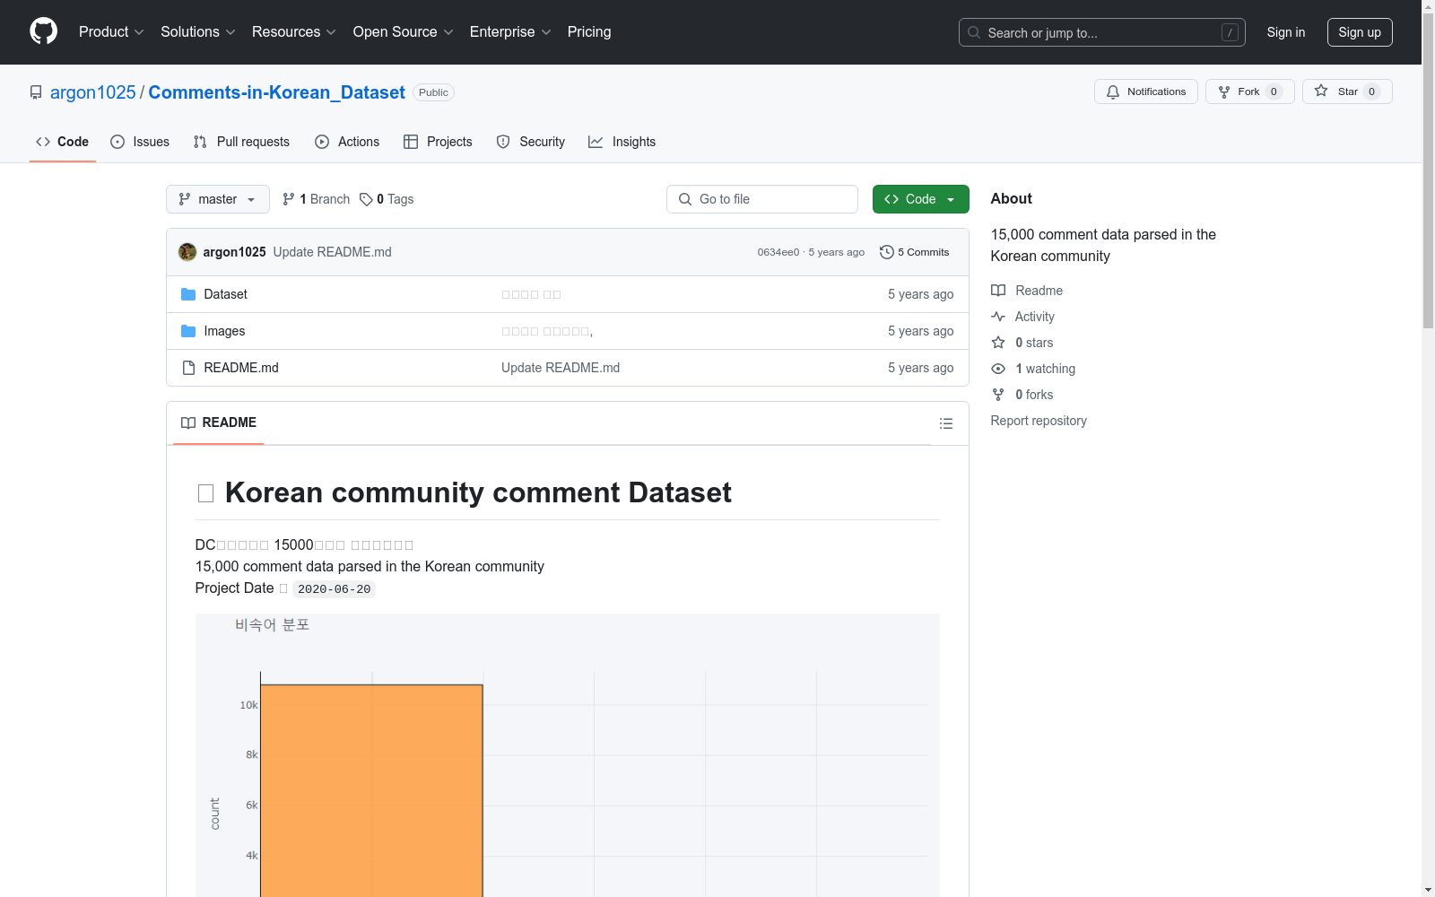Click the Sign in link
The height and width of the screenshot is (897, 1435).
(1286, 32)
